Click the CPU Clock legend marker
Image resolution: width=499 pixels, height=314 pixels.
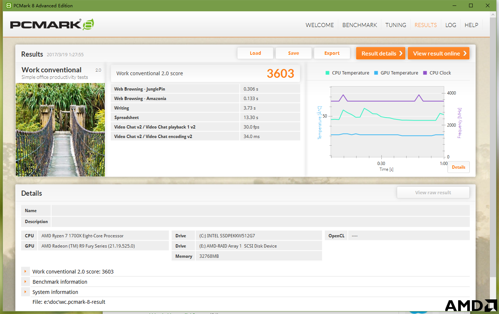tap(425, 73)
